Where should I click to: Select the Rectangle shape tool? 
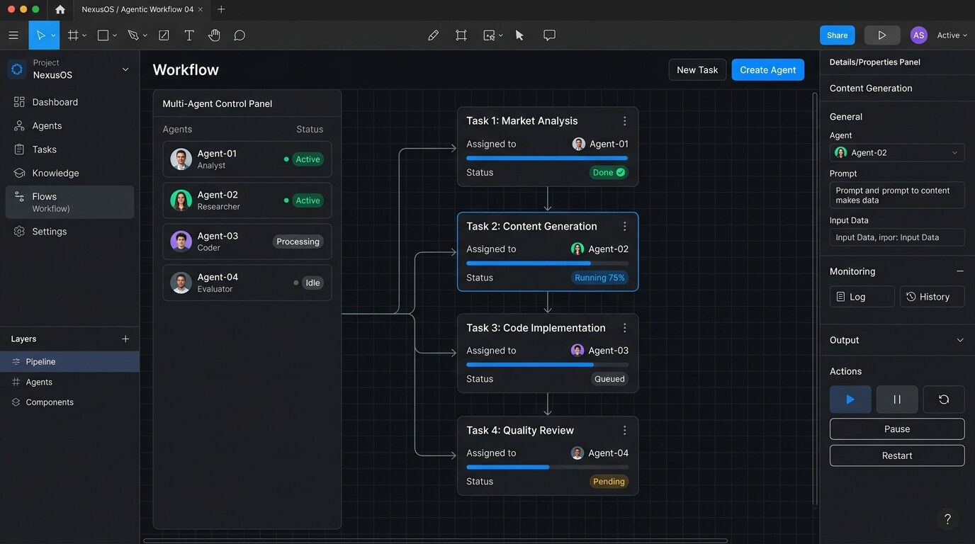click(x=103, y=35)
